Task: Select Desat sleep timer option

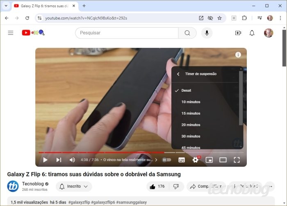Action: [x=205, y=91]
